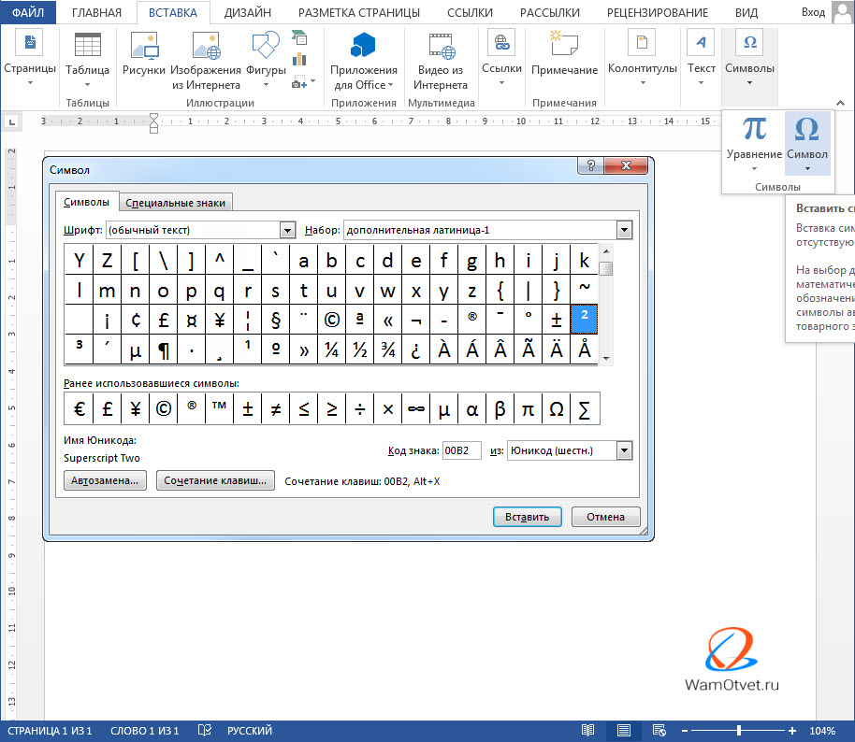855x742 pixels.
Task: Click Изображения из Интернета icon
Action: [206, 45]
